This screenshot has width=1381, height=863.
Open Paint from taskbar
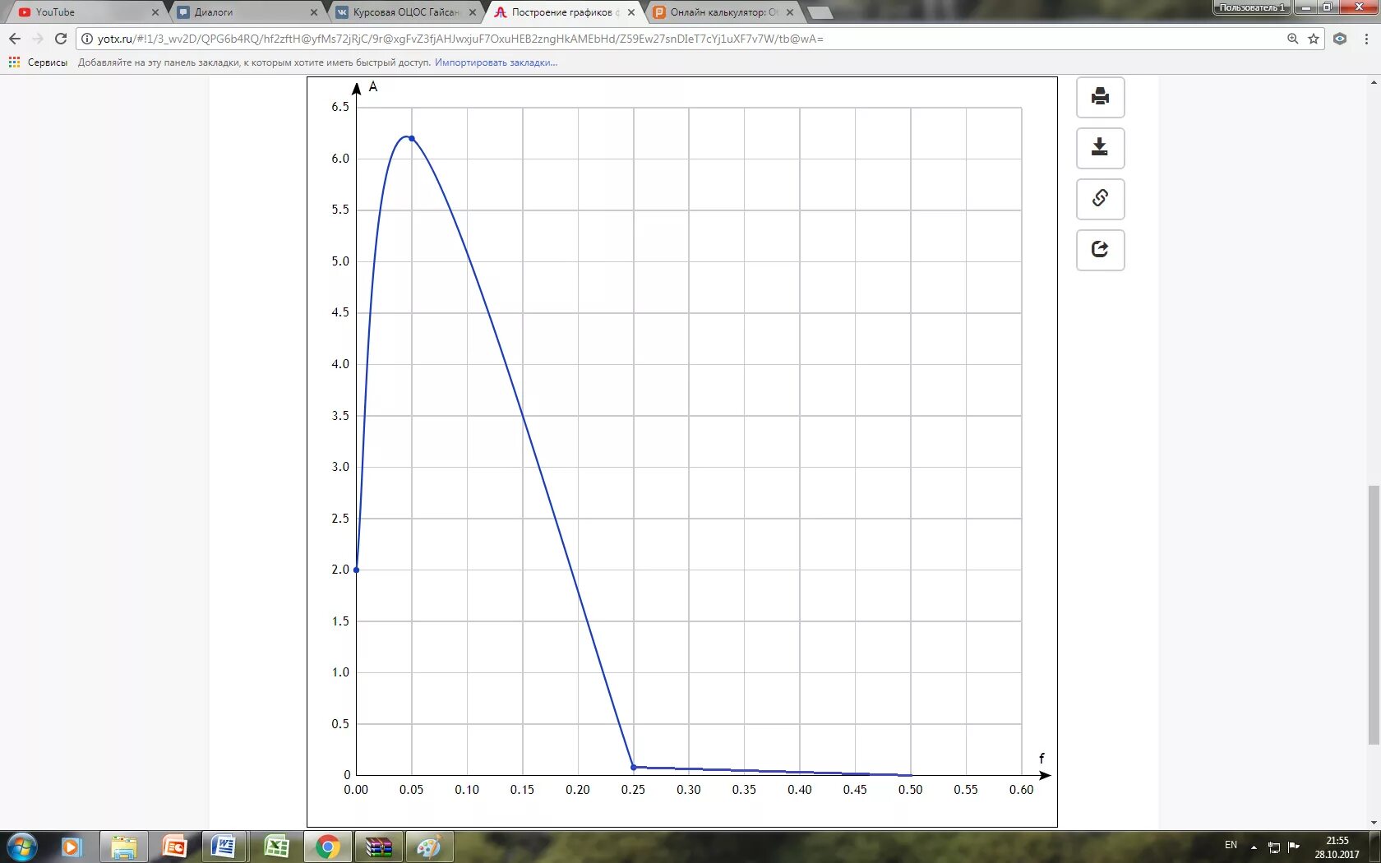(429, 847)
